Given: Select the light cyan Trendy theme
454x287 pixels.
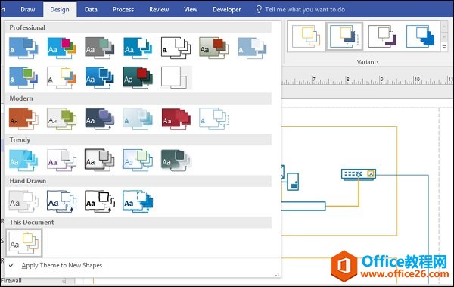Looking at the screenshot, I should (x=23, y=160).
